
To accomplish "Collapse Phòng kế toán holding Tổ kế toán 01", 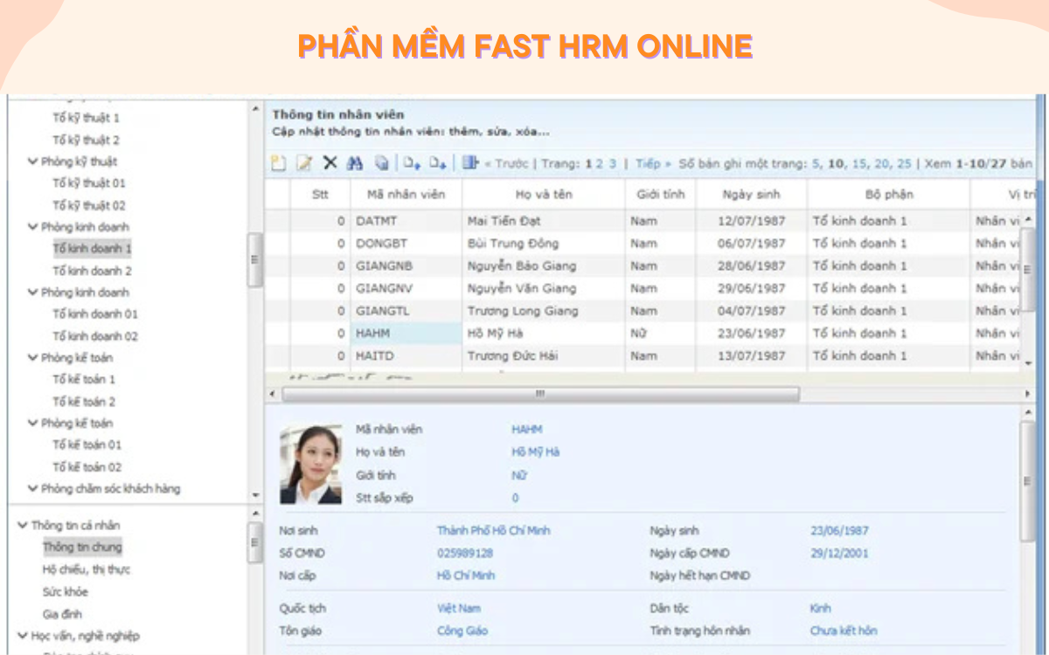I will pyautogui.click(x=33, y=424).
